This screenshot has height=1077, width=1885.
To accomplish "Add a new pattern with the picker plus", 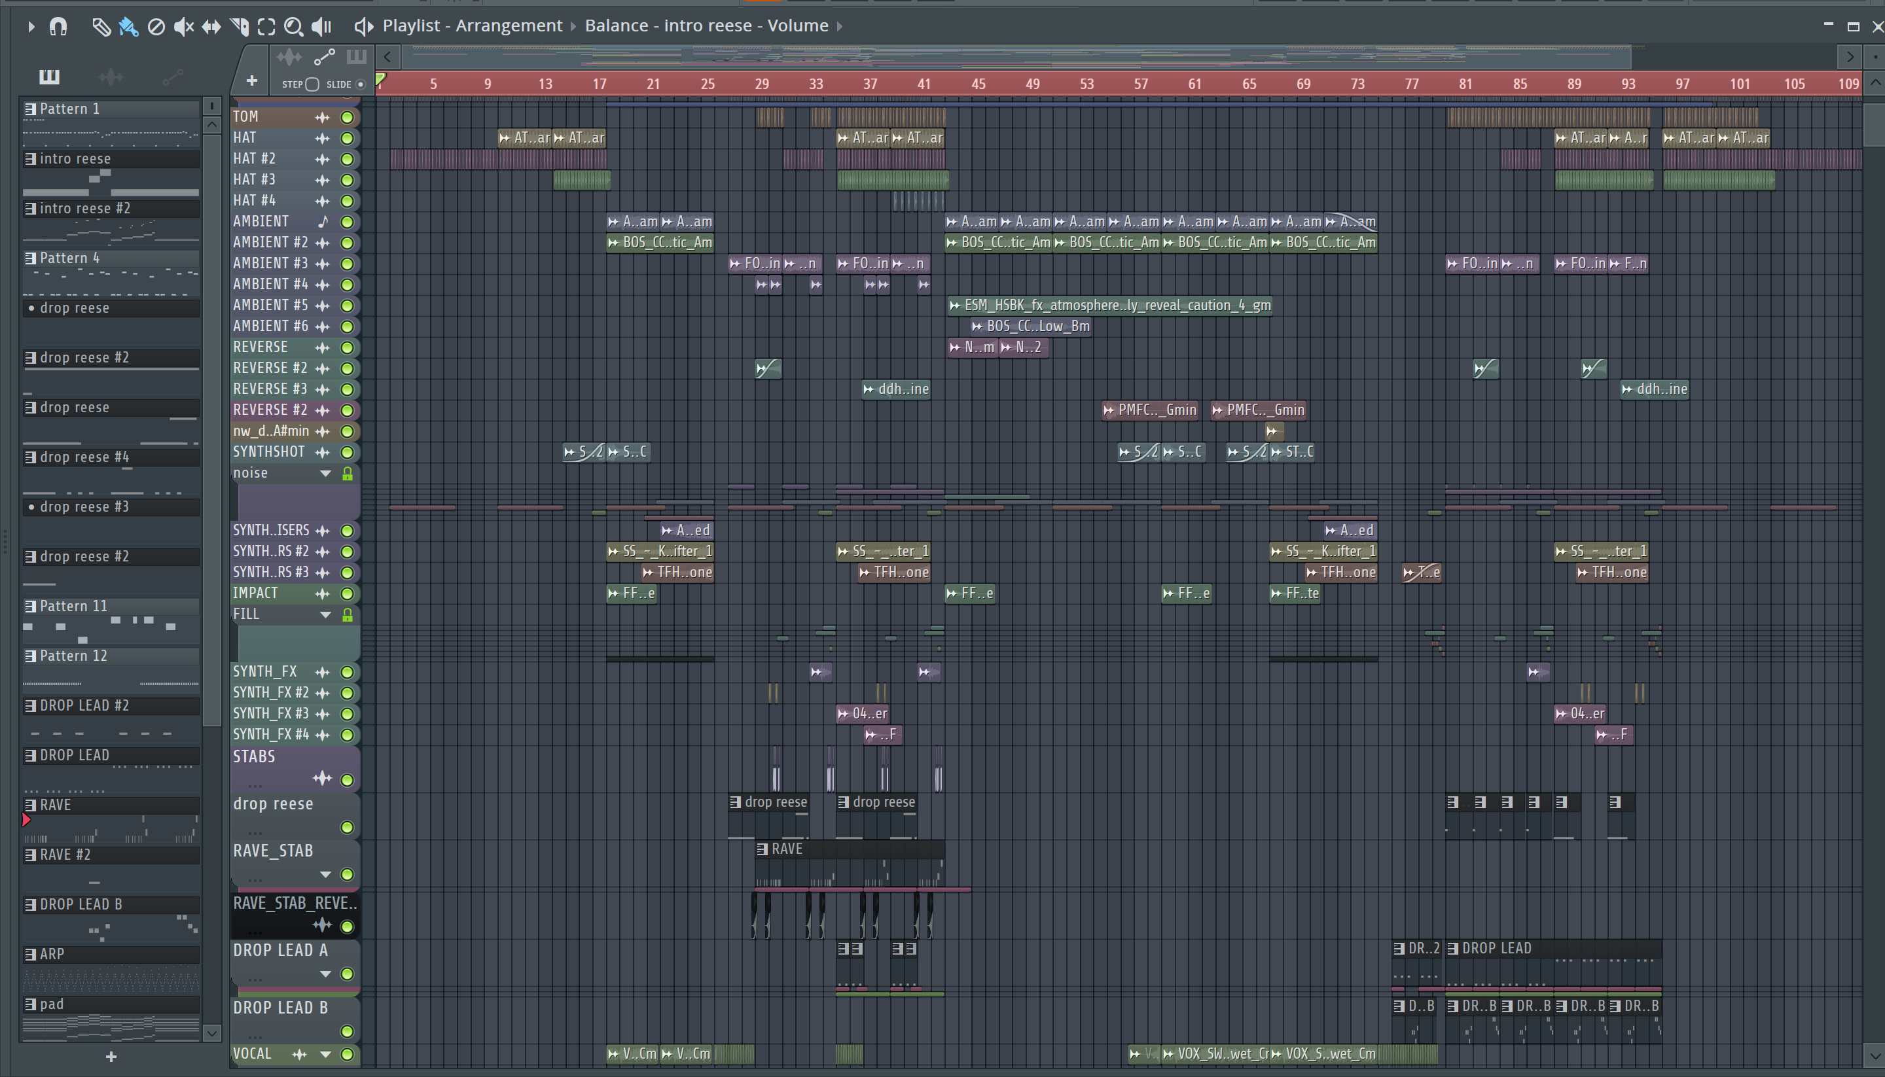I will [111, 1057].
